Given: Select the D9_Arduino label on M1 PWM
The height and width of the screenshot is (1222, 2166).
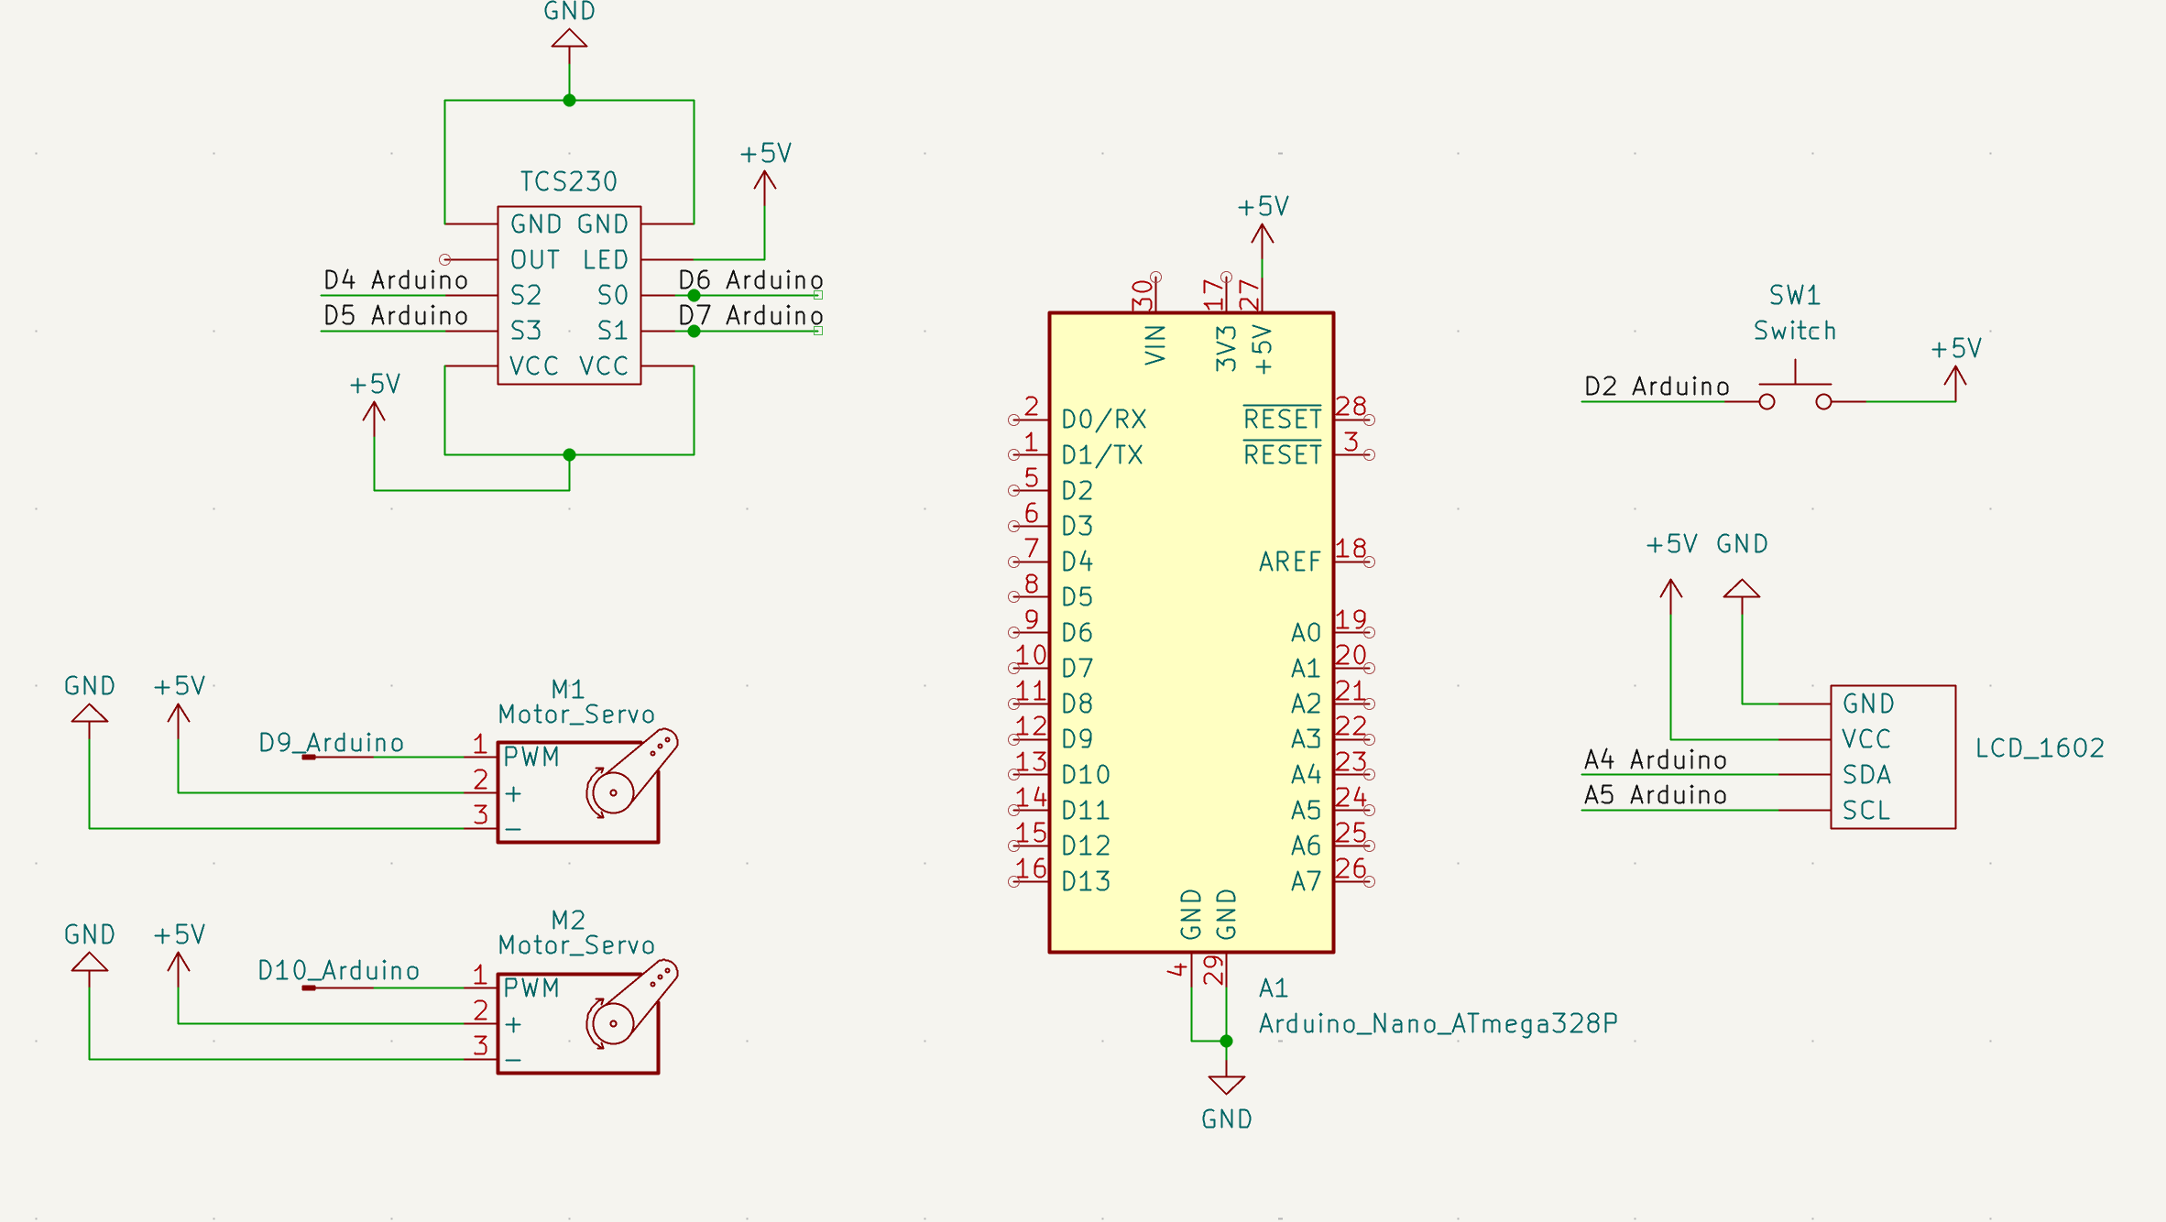Looking at the screenshot, I should pos(332,743).
